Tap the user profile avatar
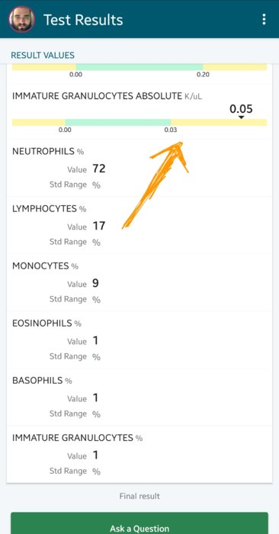Image resolution: width=279 pixels, height=534 pixels. coord(22,19)
